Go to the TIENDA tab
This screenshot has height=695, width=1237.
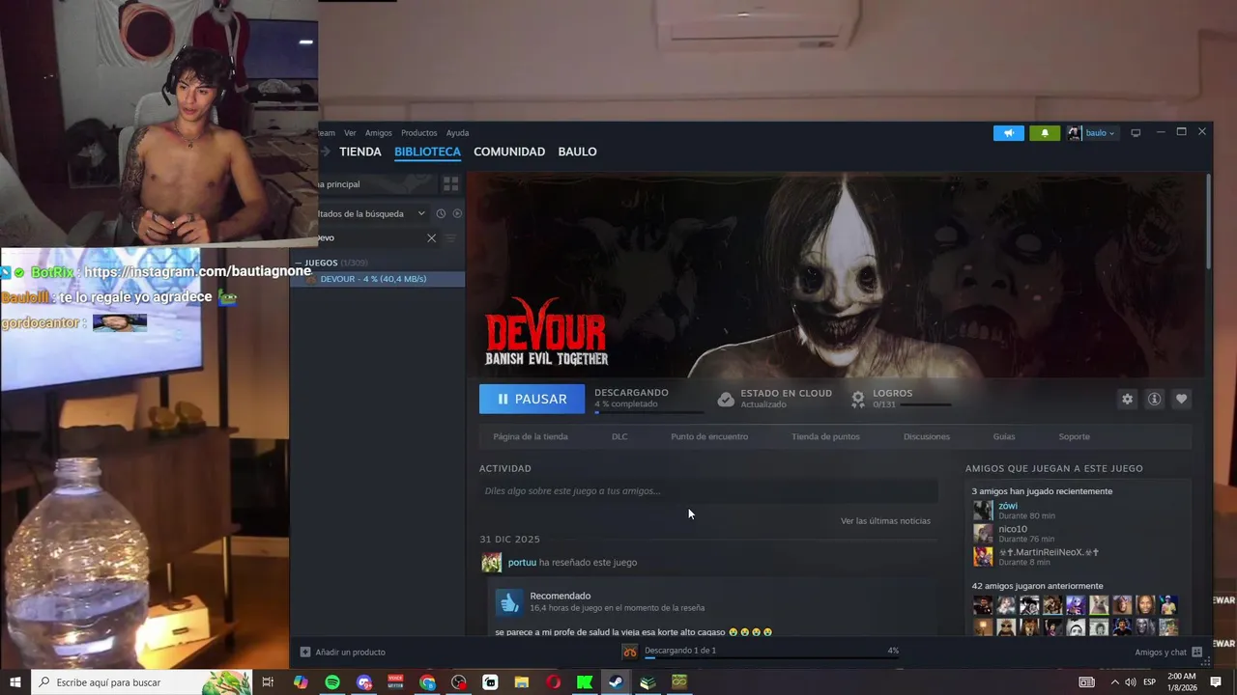360,152
